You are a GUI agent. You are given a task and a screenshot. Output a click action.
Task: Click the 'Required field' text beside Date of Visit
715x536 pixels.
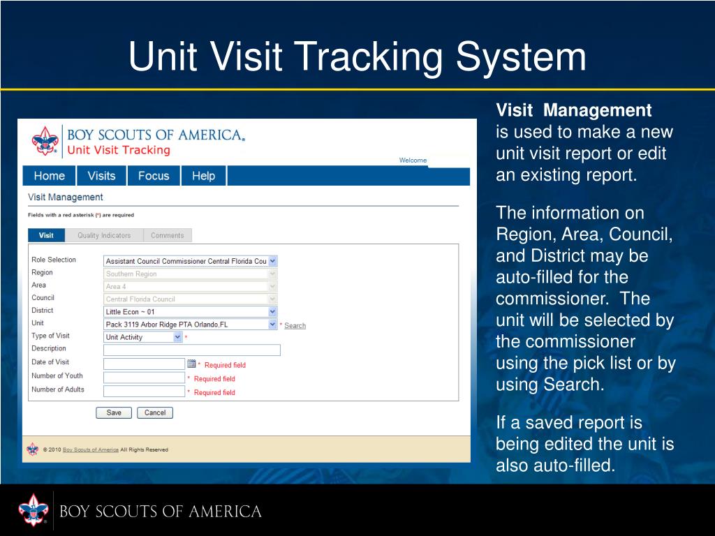pyautogui.click(x=225, y=365)
